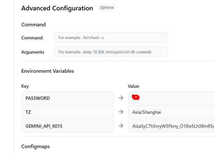Click the Arguments field label
The image size is (214, 154).
pyautogui.click(x=33, y=52)
